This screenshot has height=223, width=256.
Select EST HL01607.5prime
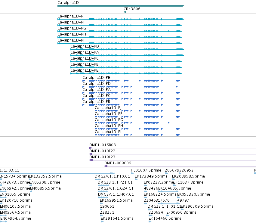(x=146, y=170)
